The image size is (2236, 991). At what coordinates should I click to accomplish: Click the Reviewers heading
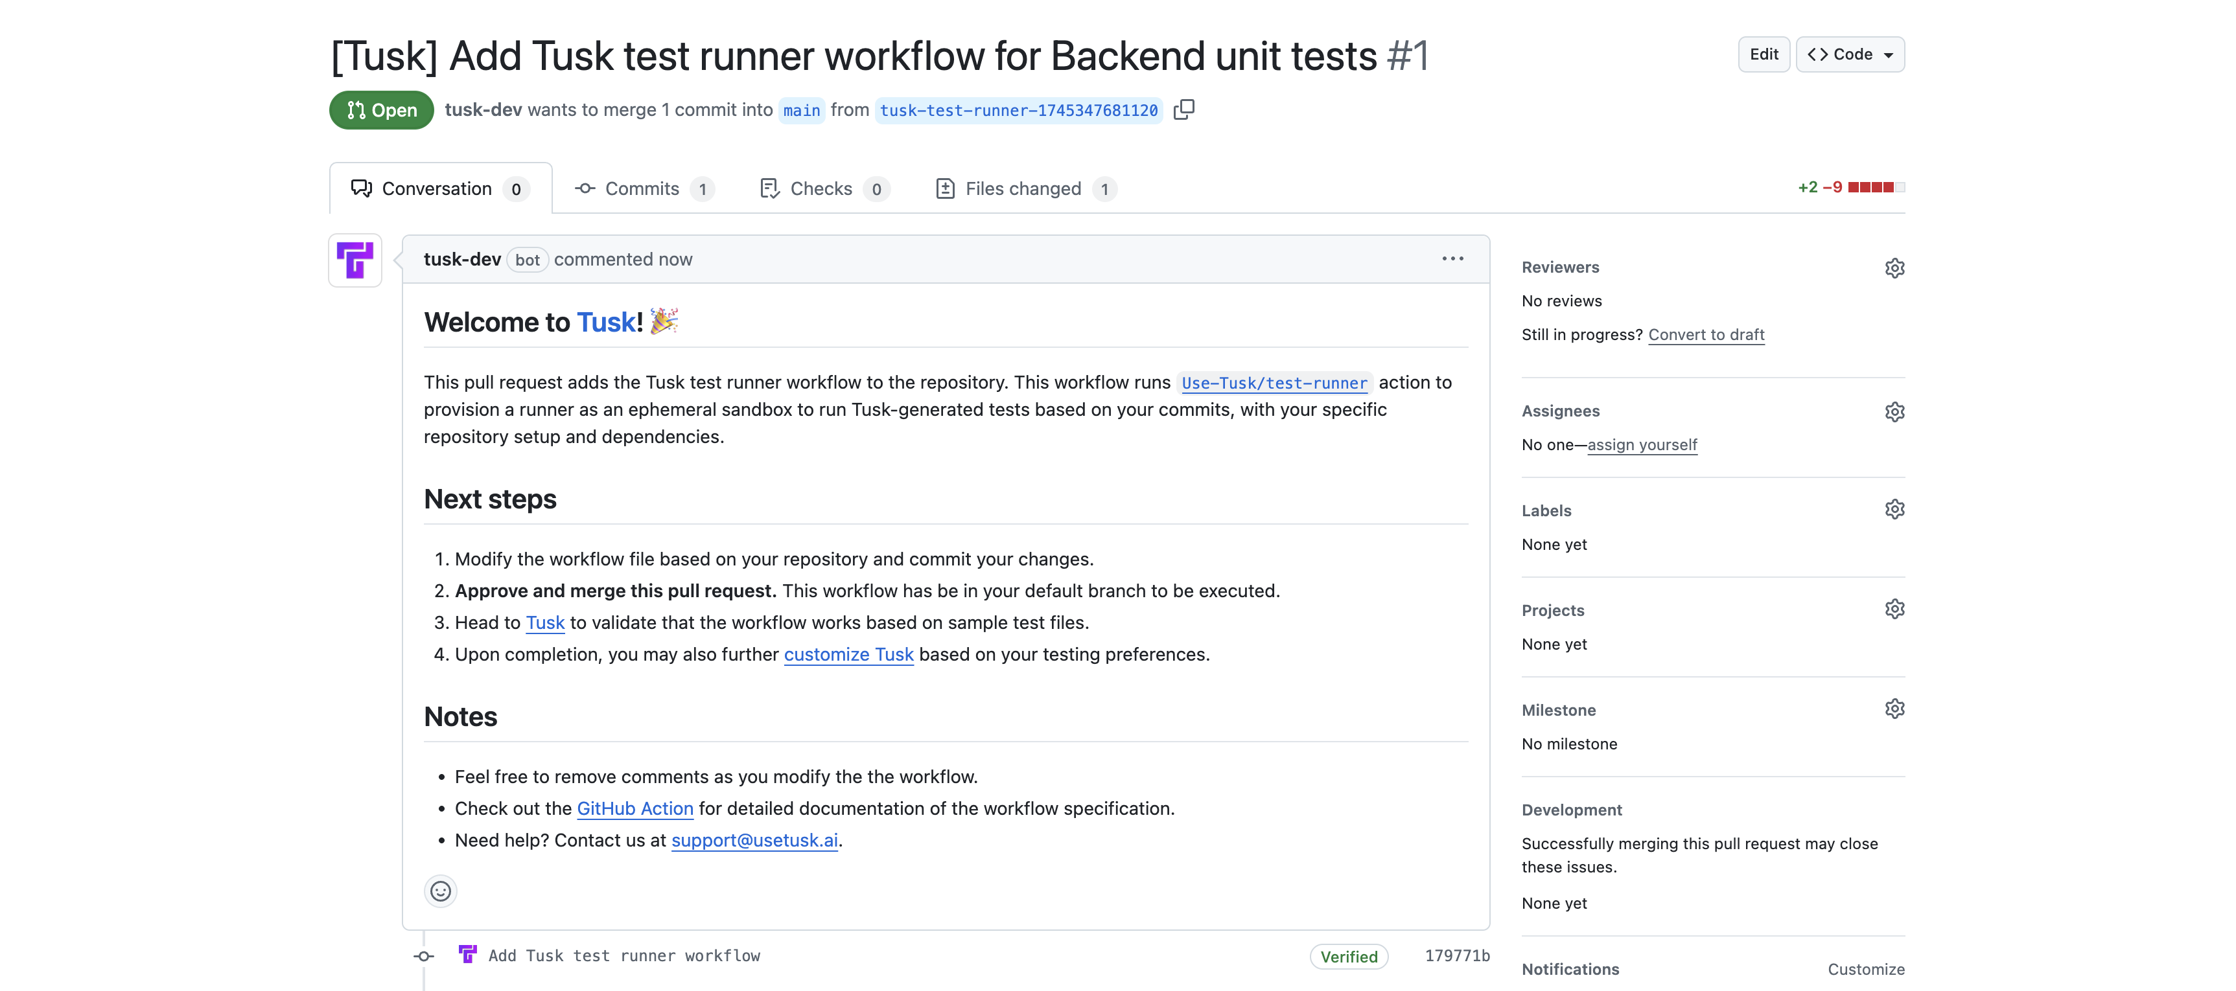coord(1560,268)
